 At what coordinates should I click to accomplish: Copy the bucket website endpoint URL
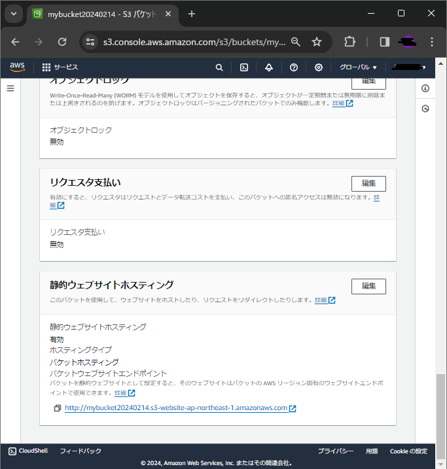point(58,408)
